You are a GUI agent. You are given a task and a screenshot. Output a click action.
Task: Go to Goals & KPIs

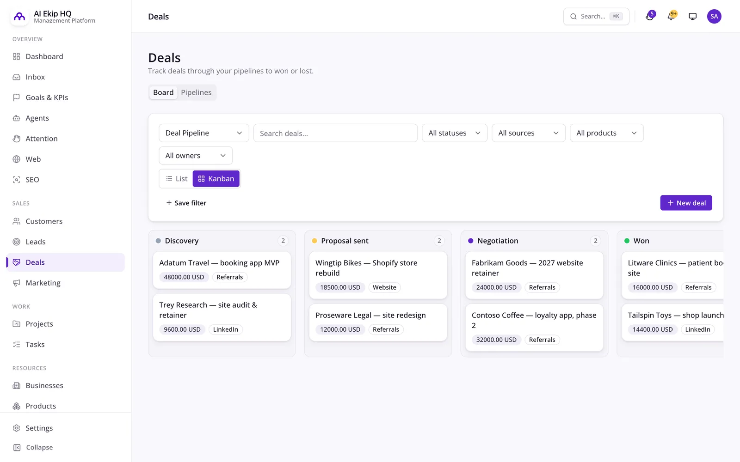pos(66,97)
